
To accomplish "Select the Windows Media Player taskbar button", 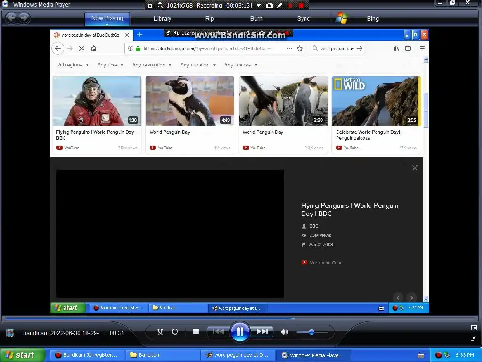I will click(313, 355).
